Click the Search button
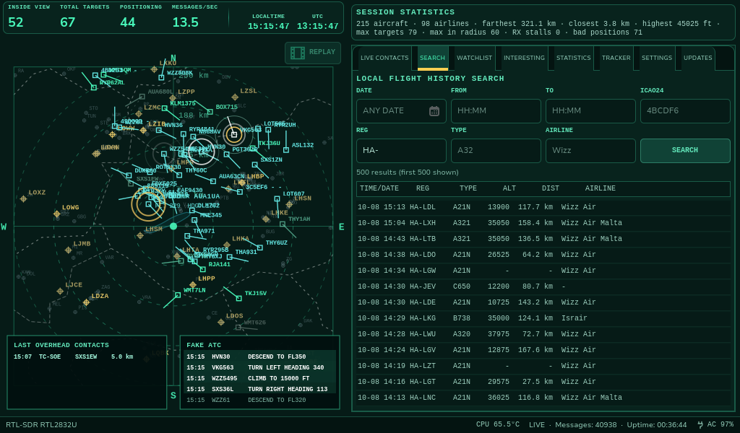This screenshot has width=740, height=433. coord(685,150)
